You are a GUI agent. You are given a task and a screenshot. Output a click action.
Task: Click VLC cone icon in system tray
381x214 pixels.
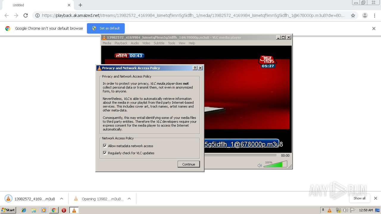click(x=330, y=210)
